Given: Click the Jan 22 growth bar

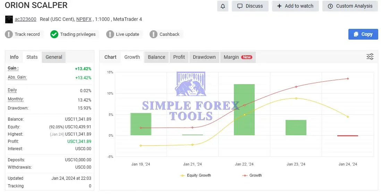Looking at the screenshot, I should point(244,110).
